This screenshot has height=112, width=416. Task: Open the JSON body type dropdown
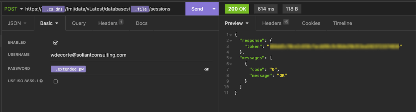coord(17,23)
